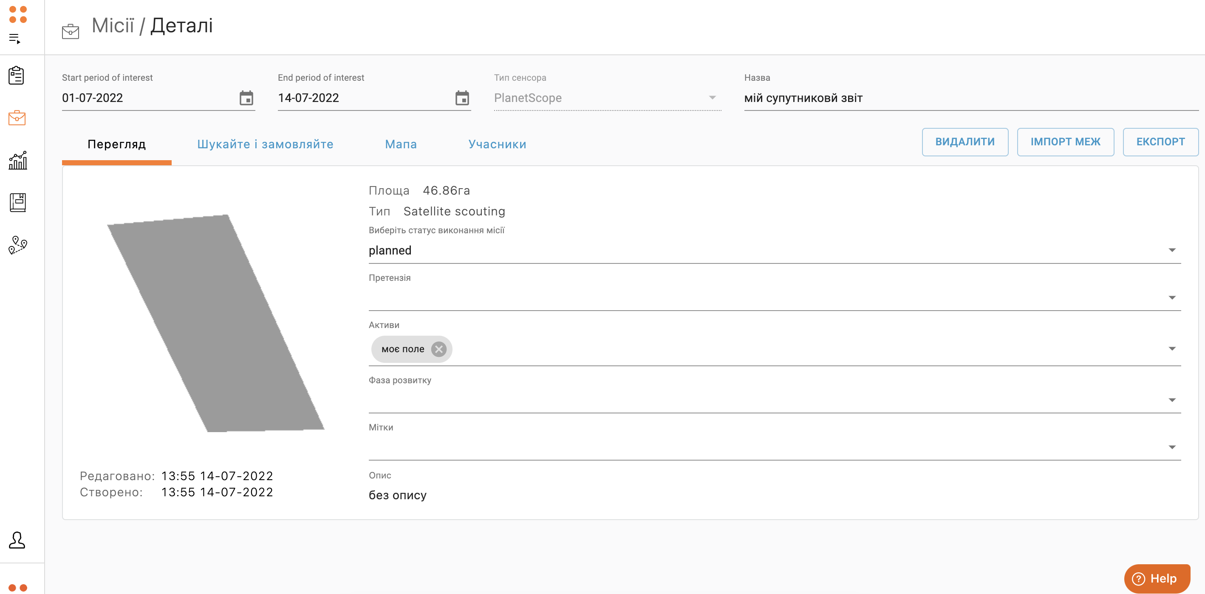Open the map route pins sidebar icon
This screenshot has width=1205, height=594.
[x=17, y=245]
